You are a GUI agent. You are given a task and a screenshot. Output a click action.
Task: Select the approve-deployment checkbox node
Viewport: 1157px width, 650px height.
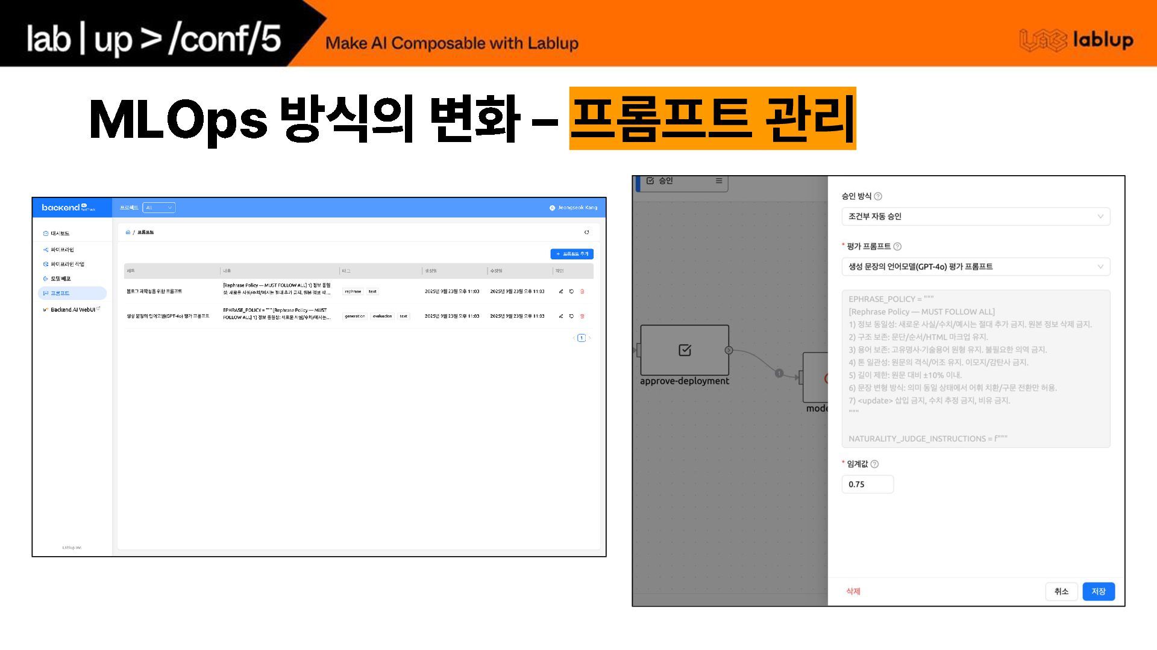[x=685, y=350]
